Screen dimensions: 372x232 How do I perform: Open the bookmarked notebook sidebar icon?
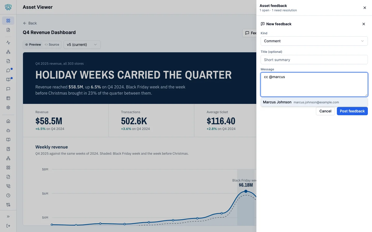(x=8, y=149)
